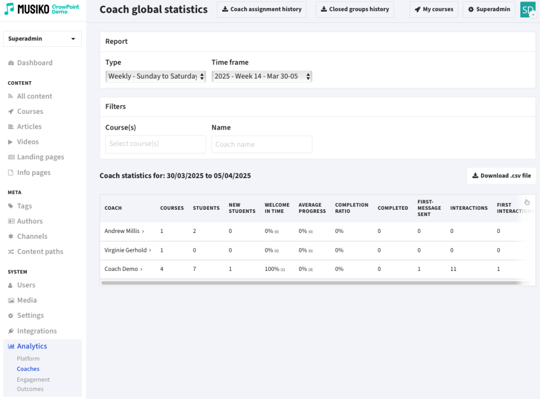Click the Courses rocket icon in sidebar

(11, 112)
